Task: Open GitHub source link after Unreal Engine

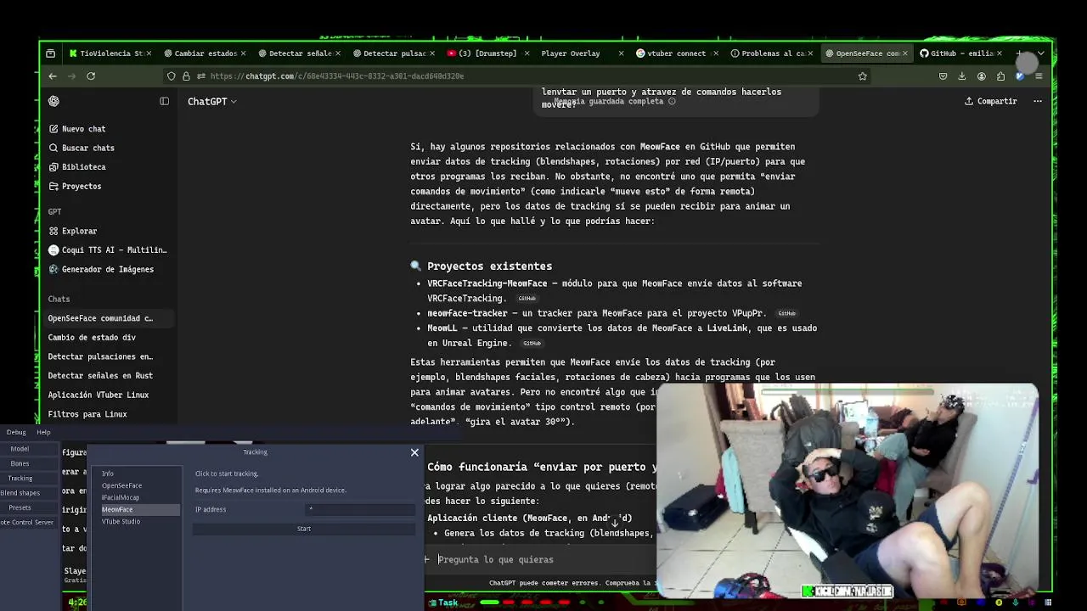Action: click(532, 344)
